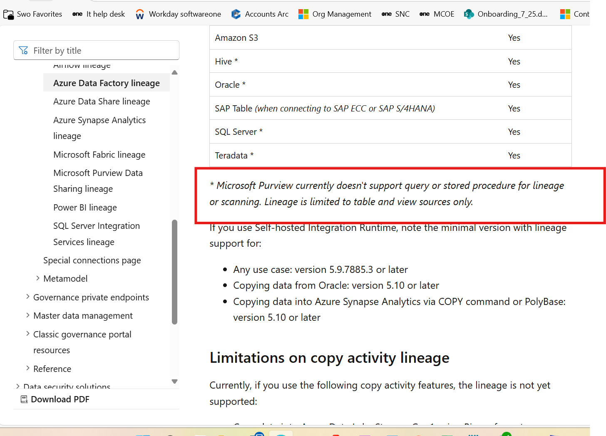
Task: Click Limitations on copy activity lineage heading
Action: click(x=329, y=358)
